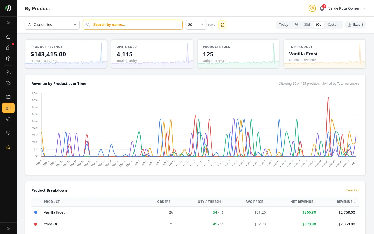Switch to the 30d date range
This screenshot has width=374, height=234.
(x=307, y=25)
